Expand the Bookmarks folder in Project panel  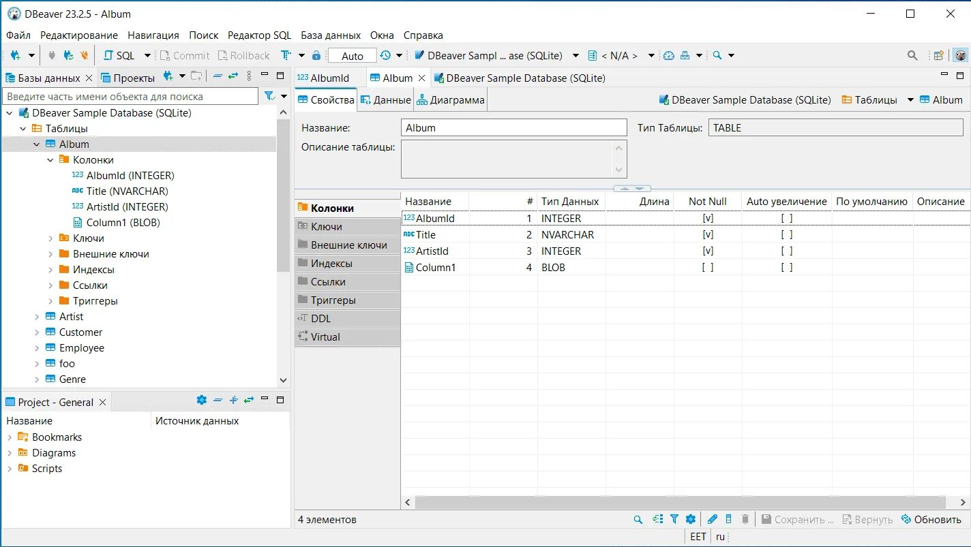click(x=10, y=437)
